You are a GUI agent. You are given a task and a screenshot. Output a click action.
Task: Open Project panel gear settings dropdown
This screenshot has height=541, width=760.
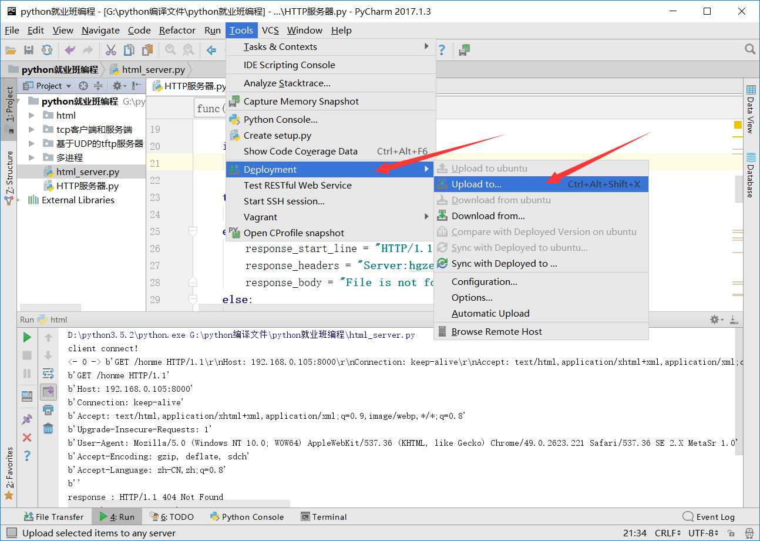click(x=119, y=86)
